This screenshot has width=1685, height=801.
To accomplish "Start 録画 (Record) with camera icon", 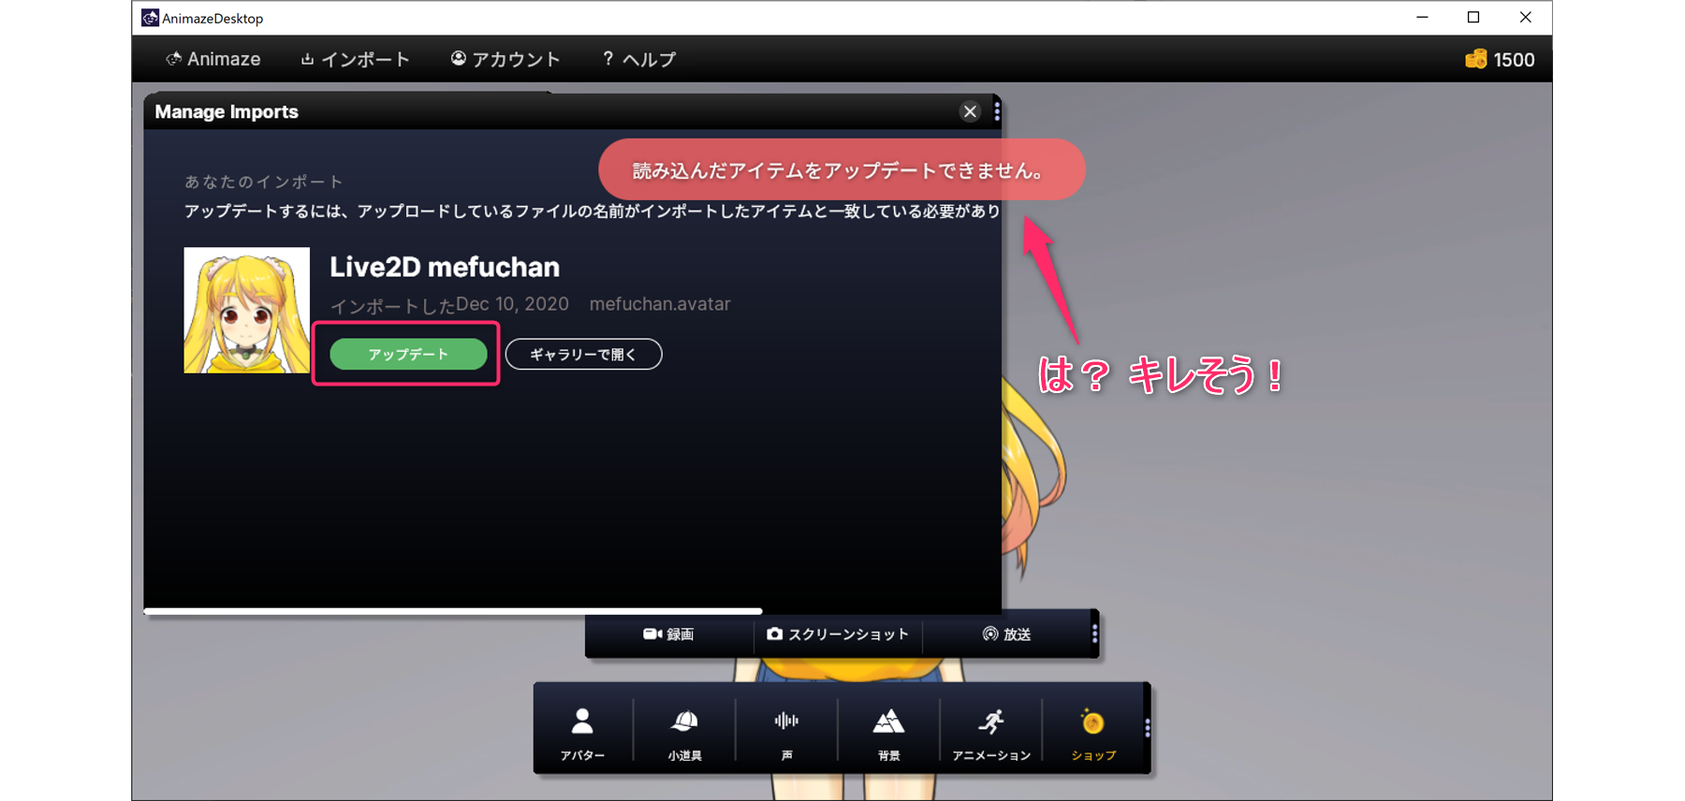I will pos(668,634).
